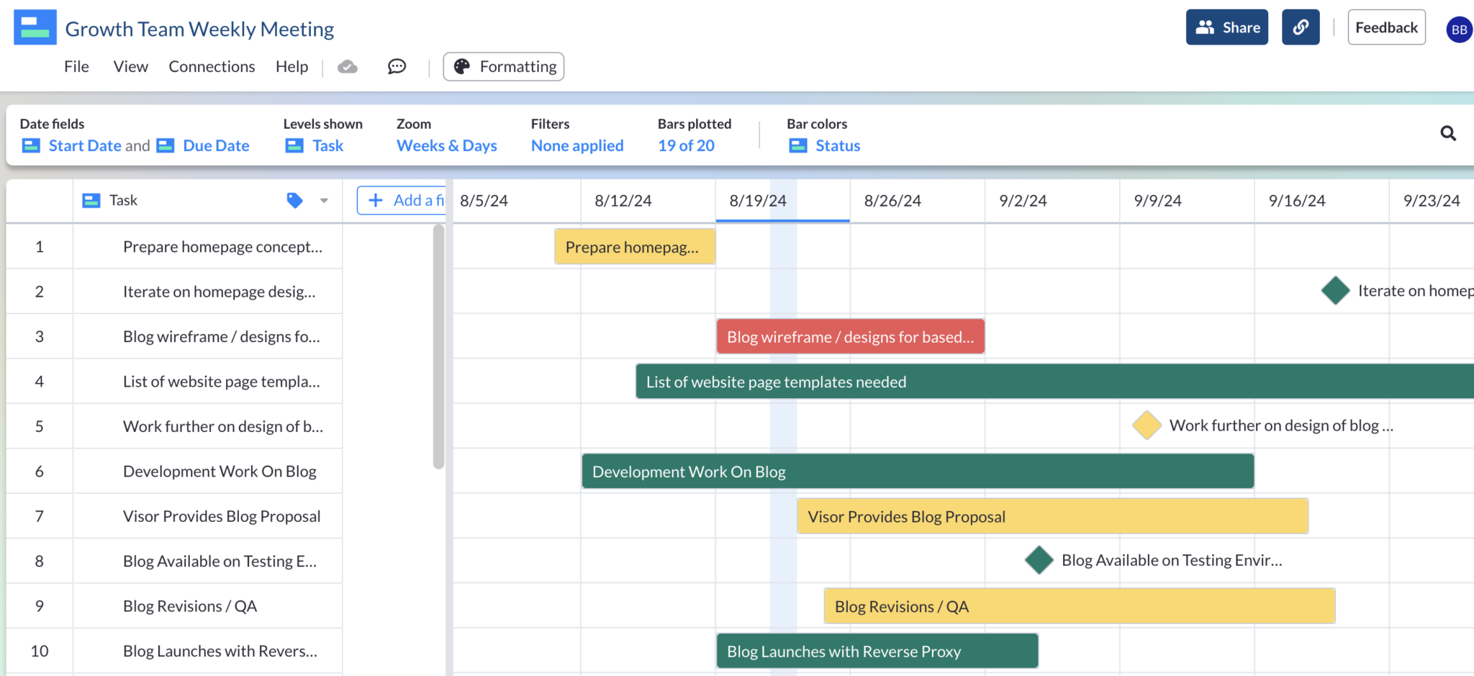Open the copy link icon next to Share

pos(1301,27)
